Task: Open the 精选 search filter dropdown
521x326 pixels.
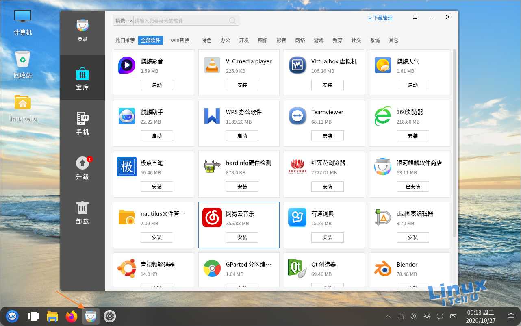Action: (x=123, y=21)
